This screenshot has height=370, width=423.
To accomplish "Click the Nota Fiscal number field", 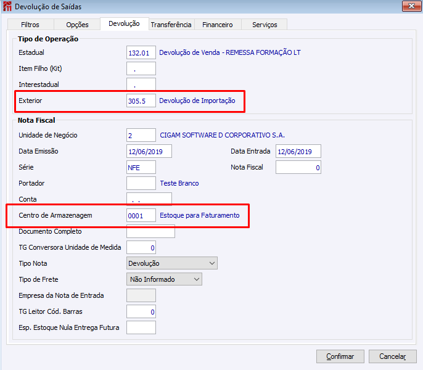I will tap(298, 167).
